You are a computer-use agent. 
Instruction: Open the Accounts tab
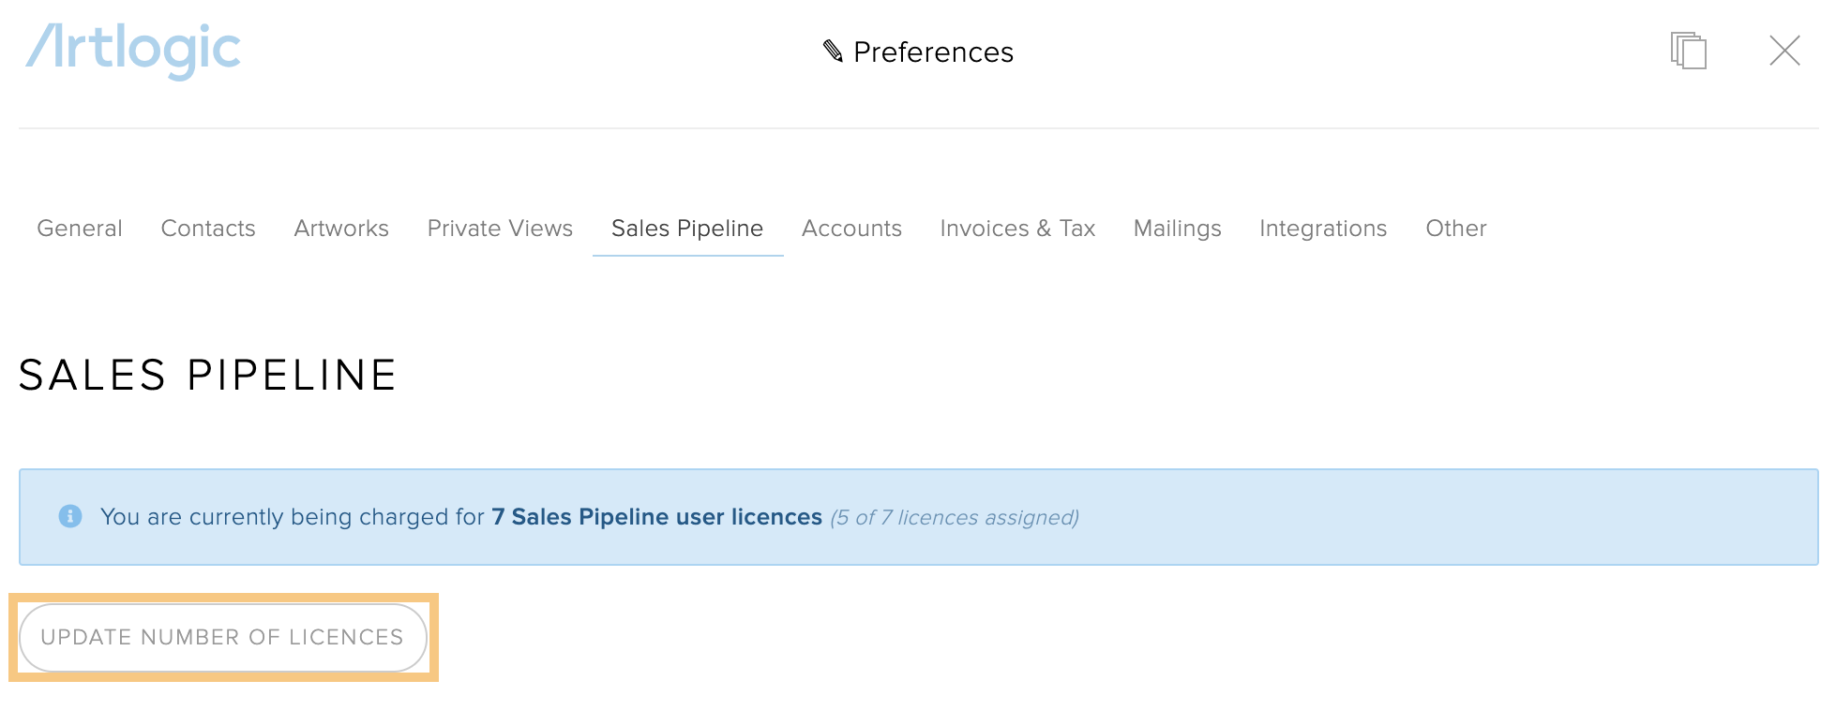tap(851, 229)
